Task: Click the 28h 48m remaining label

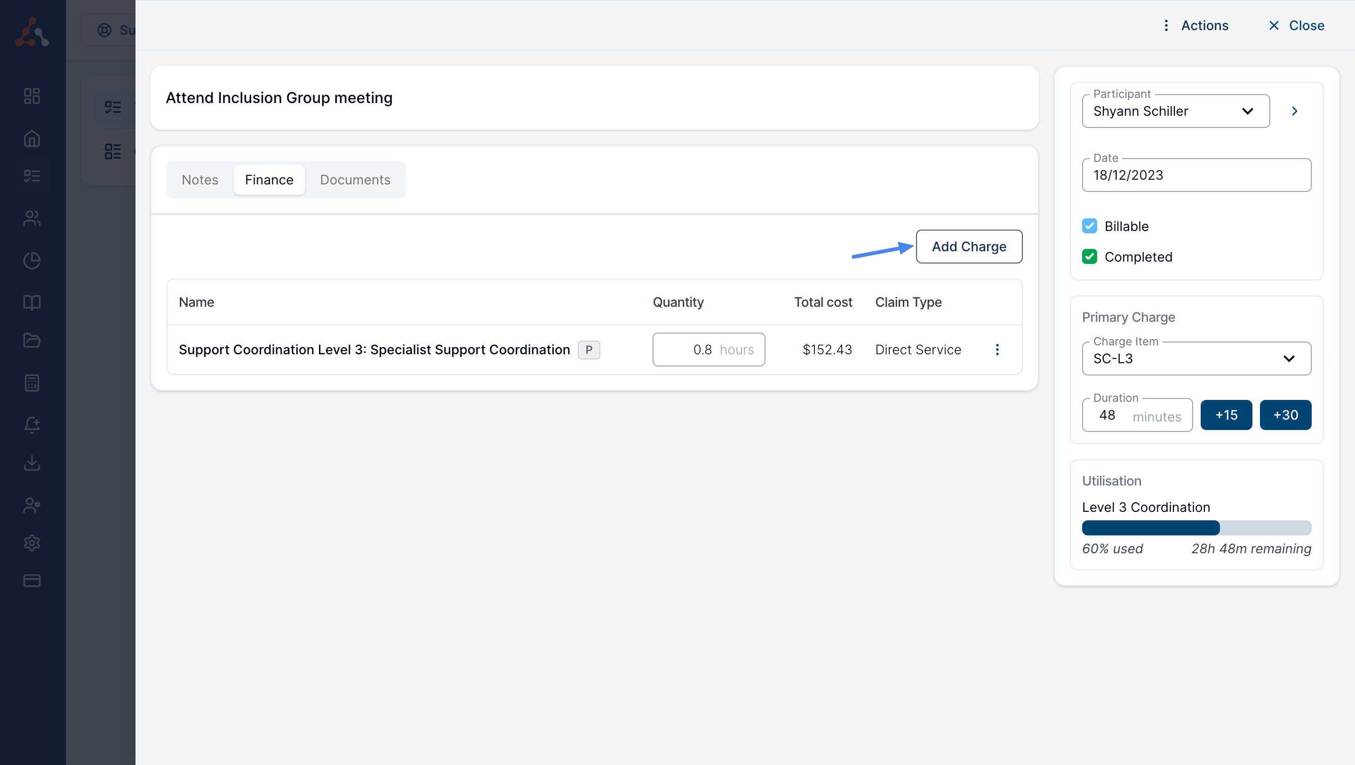Action: 1251,549
